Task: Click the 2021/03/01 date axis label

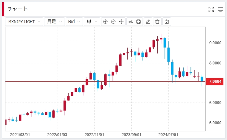Action: tap(20, 135)
